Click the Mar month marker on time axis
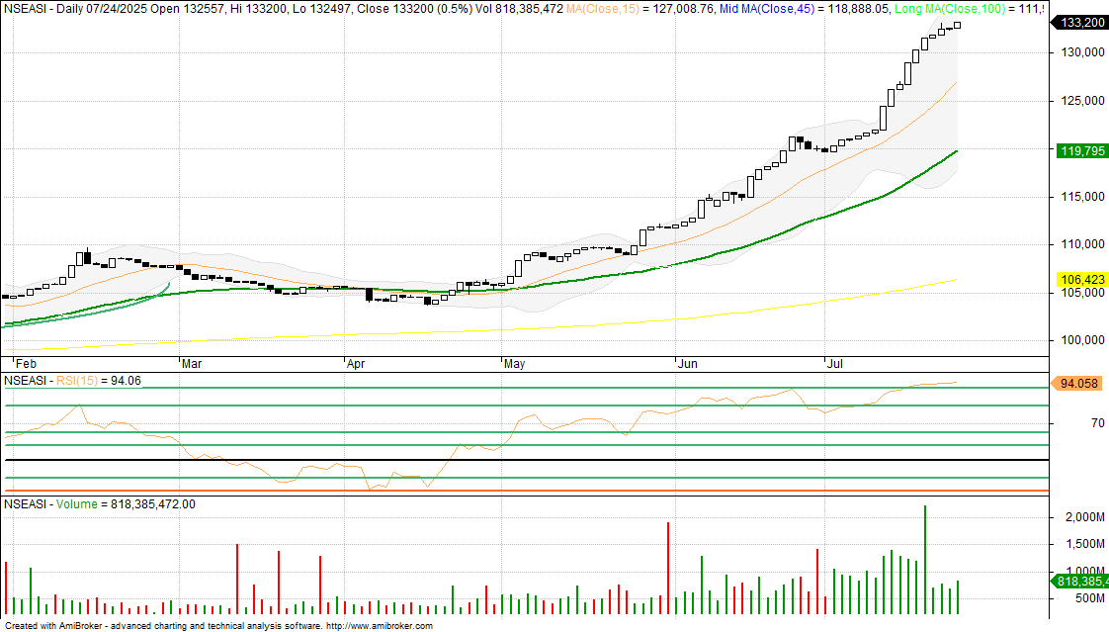This screenshot has width=1109, height=632. tap(192, 364)
